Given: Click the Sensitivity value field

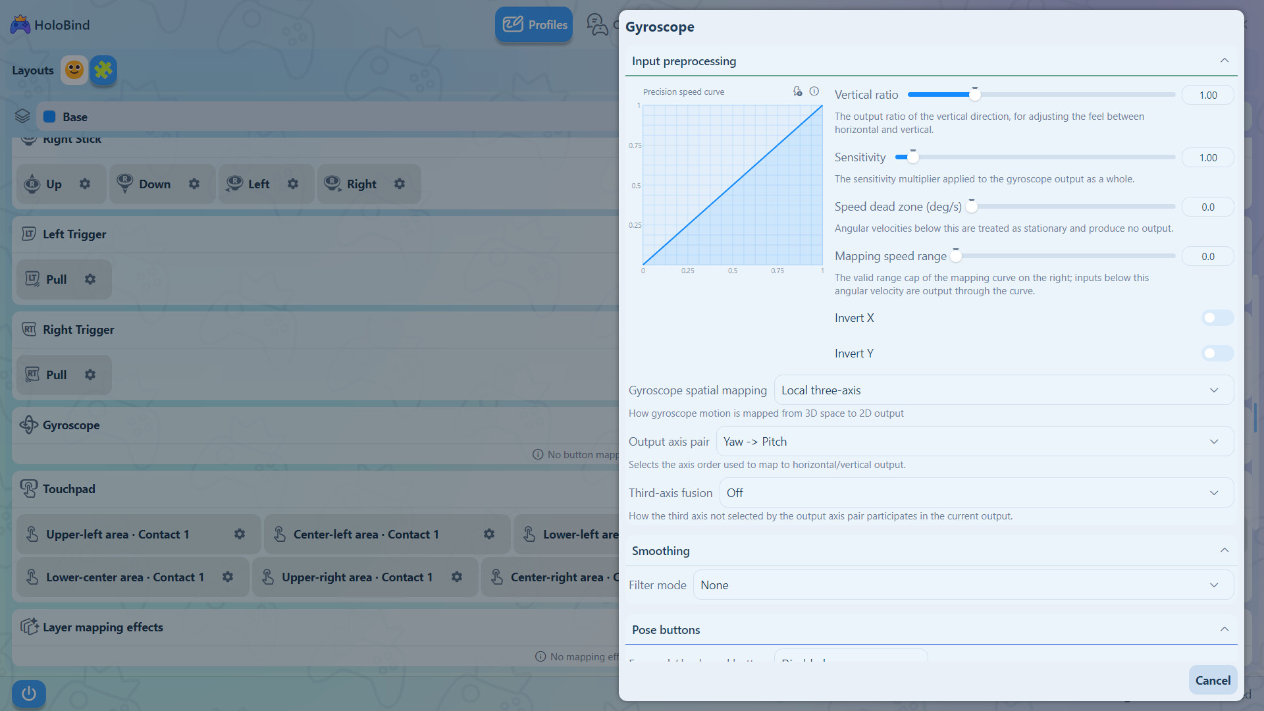Looking at the screenshot, I should 1207,158.
